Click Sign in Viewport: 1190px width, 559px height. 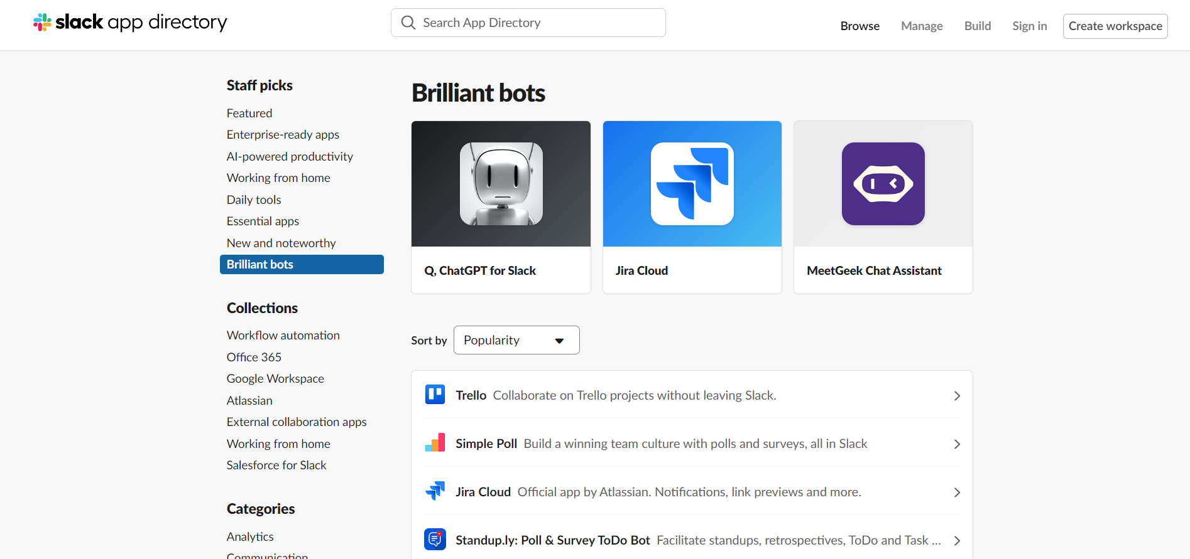coord(1029,26)
